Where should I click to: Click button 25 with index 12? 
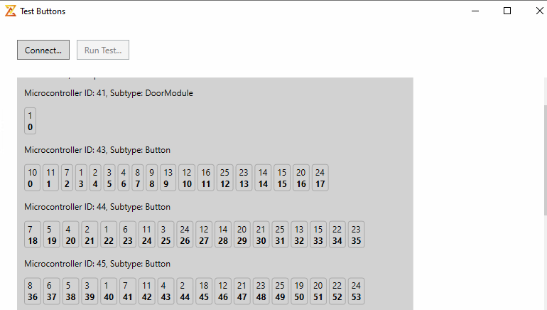224,178
